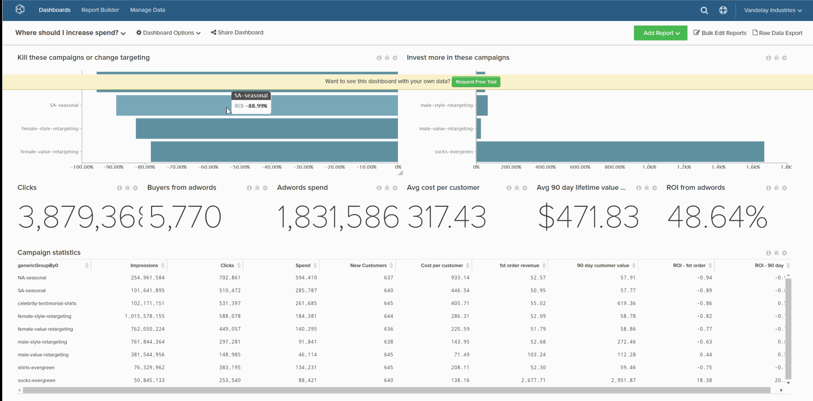Click the Grow logo icon top left

click(x=20, y=9)
